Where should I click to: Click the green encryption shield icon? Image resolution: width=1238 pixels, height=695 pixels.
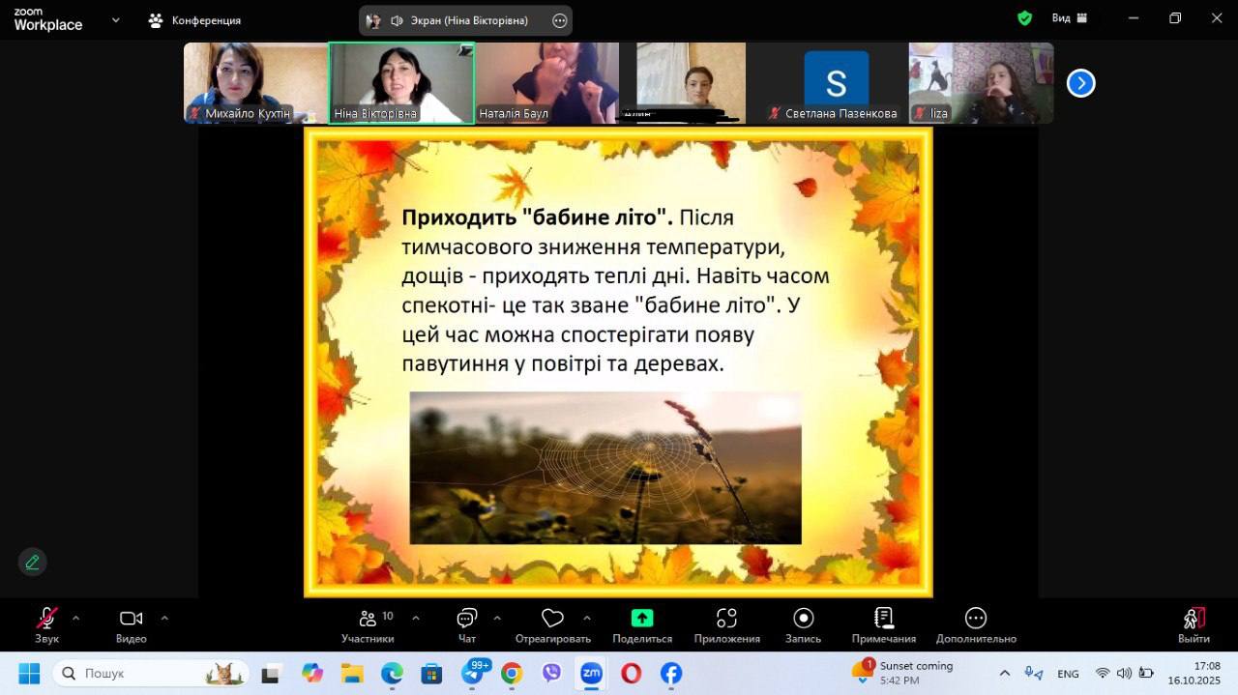pos(1024,18)
